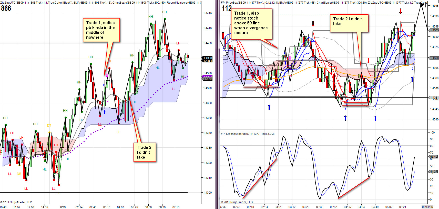Click the 07:10 time label on left chart
The image size is (439, 209).
coord(176,207)
